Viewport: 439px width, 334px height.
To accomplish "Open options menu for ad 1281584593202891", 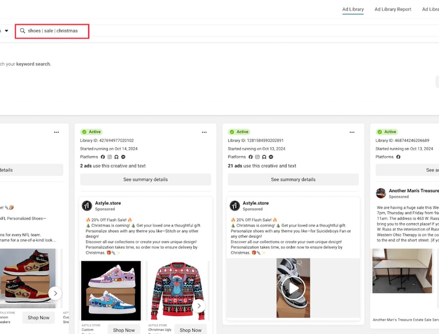I will 352,132.
